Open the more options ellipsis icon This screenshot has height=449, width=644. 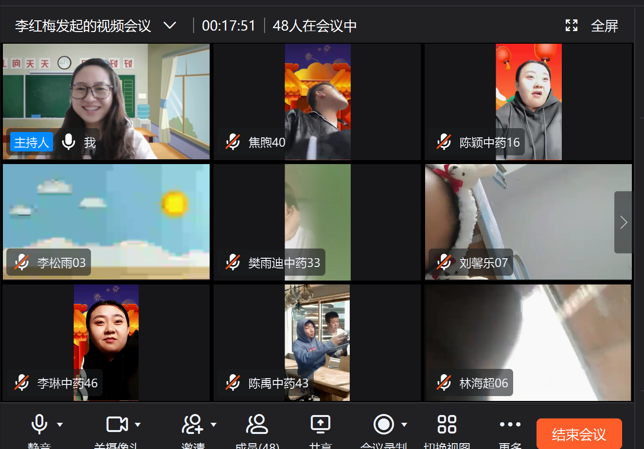510,424
